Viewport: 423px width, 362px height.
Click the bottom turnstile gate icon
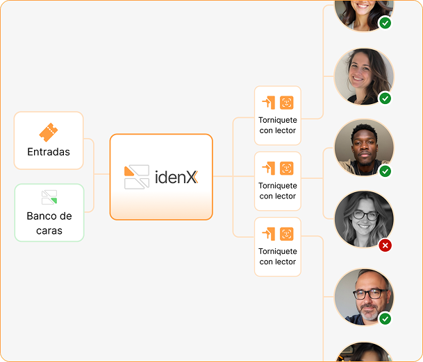pyautogui.click(x=269, y=234)
